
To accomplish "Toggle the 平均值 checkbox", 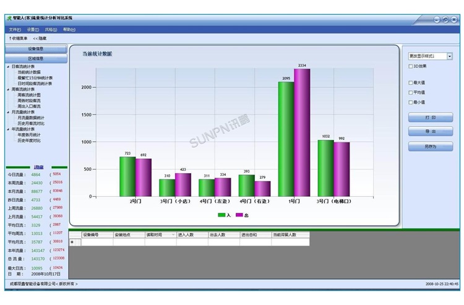I will pos(411,92).
